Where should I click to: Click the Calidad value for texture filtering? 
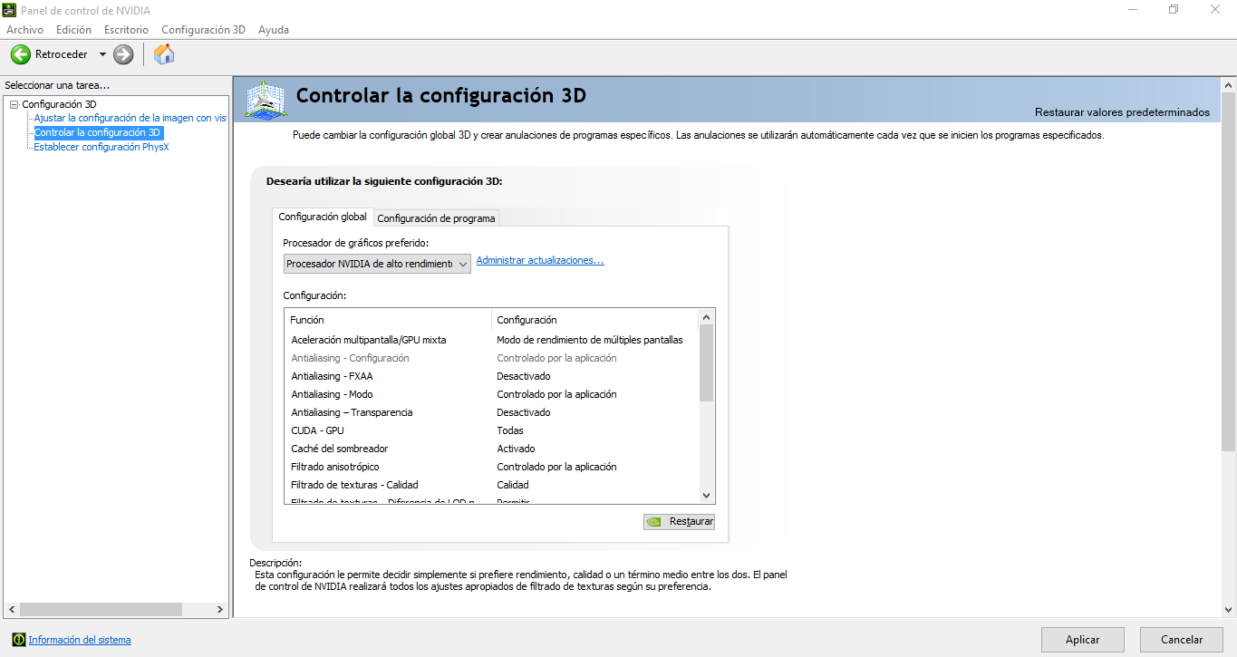tap(513, 485)
